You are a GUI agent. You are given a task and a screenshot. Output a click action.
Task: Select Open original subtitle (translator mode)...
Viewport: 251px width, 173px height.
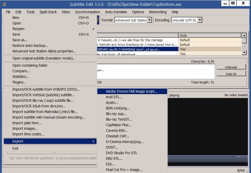tap(50, 59)
